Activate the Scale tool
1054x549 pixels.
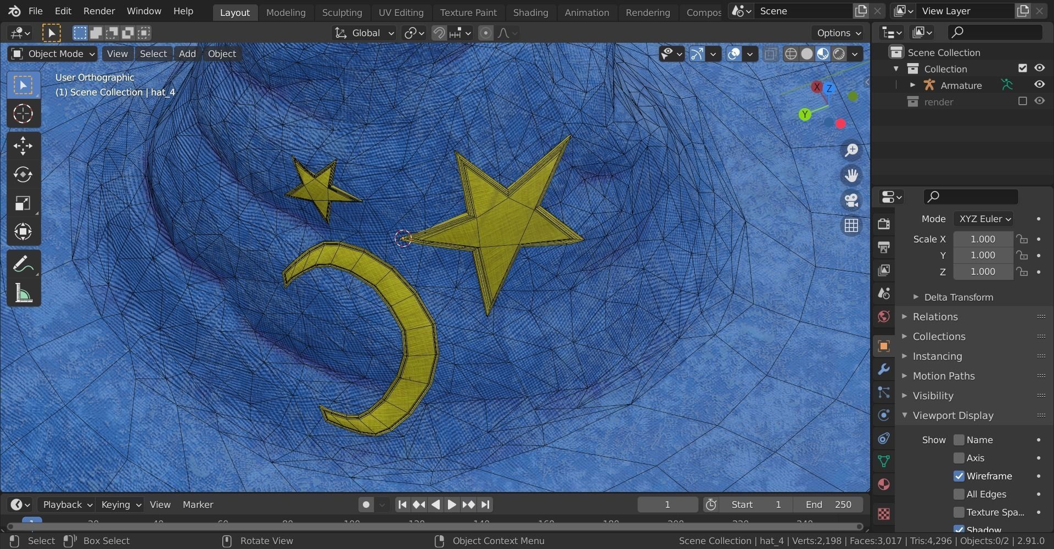coord(23,203)
